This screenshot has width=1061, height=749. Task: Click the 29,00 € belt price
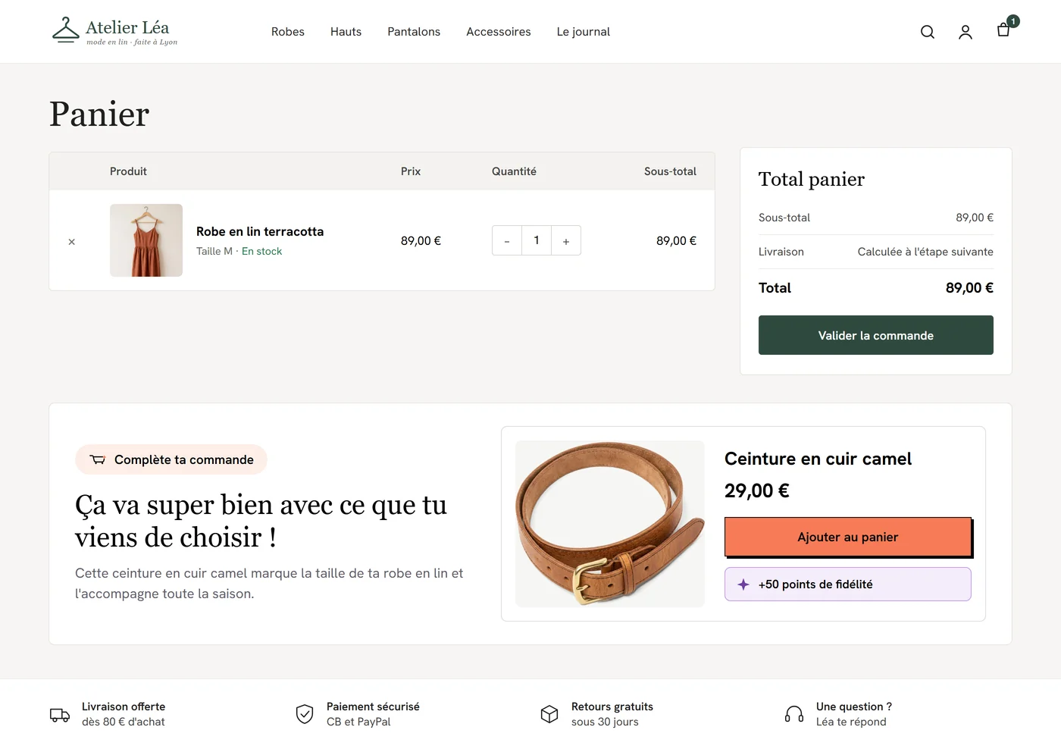click(757, 491)
